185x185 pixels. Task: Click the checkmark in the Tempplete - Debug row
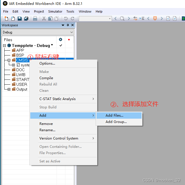pyautogui.click(x=61, y=45)
